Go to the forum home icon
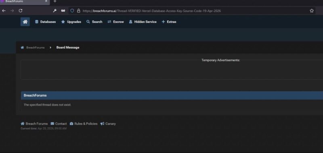This screenshot has width=323, height=153. [x=25, y=22]
